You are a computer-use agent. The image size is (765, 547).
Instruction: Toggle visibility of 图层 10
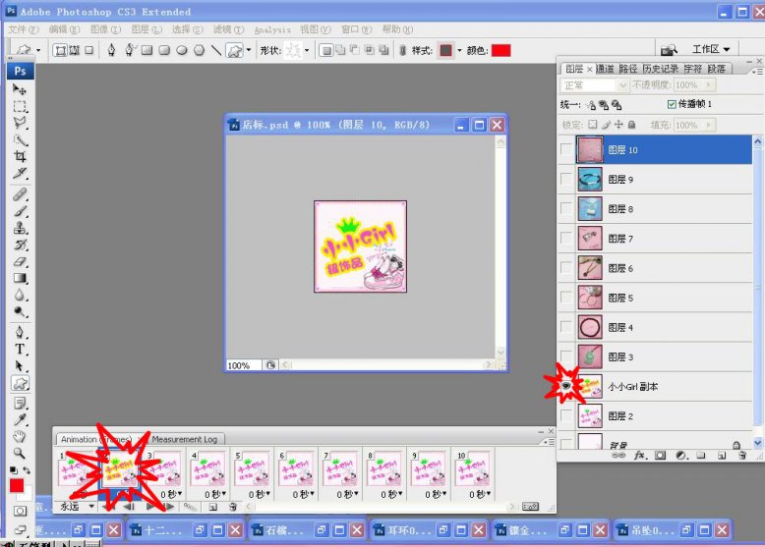click(x=566, y=149)
